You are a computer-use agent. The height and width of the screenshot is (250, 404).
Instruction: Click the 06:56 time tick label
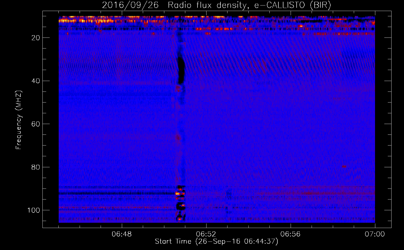290,234
